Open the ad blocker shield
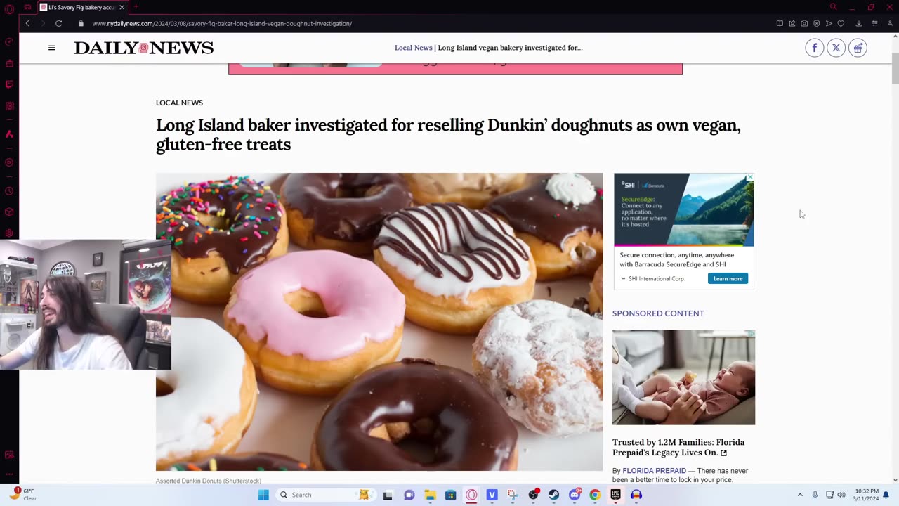This screenshot has width=899, height=506. 816,23
